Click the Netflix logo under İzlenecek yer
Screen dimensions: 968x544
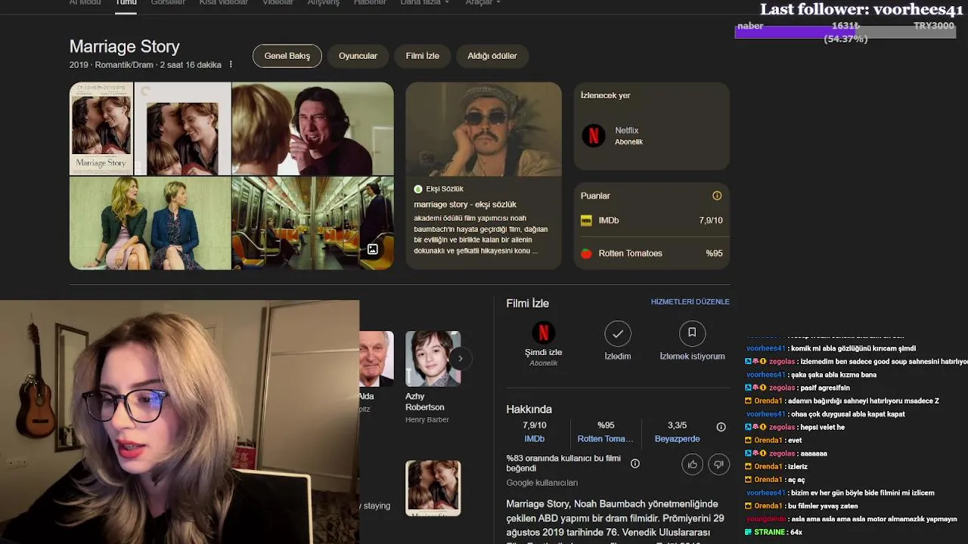(594, 136)
